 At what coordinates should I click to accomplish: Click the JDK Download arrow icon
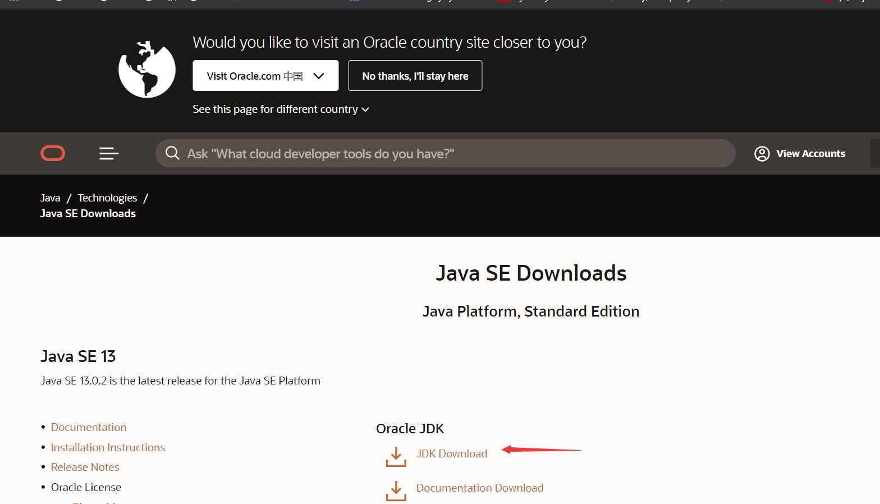point(396,457)
